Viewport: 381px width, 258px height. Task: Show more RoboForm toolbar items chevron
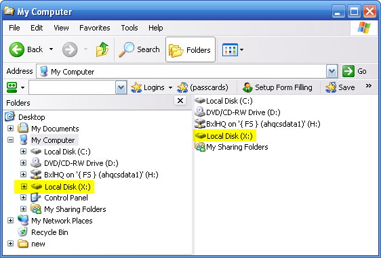coord(369,86)
